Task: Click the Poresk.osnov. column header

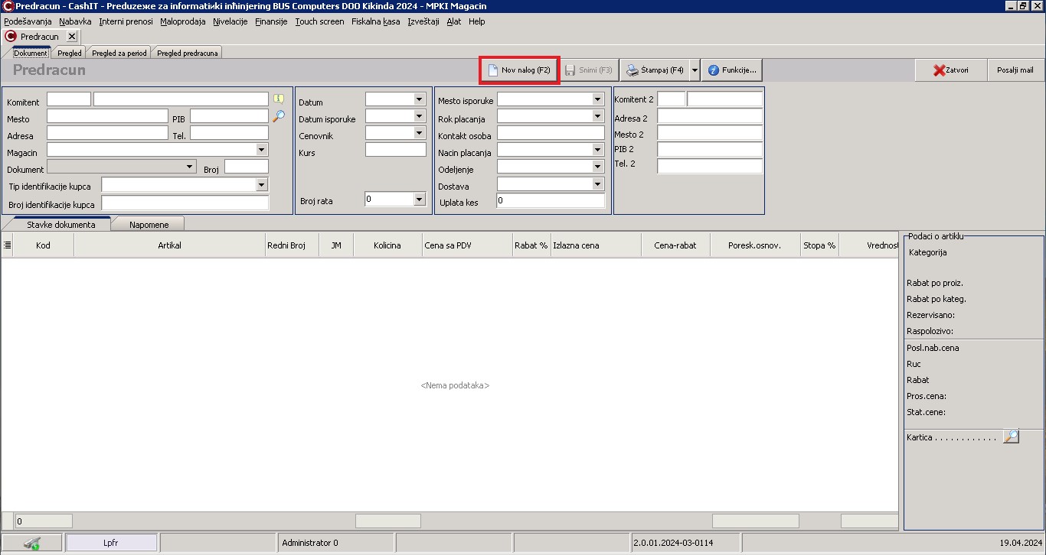Action: coord(755,245)
